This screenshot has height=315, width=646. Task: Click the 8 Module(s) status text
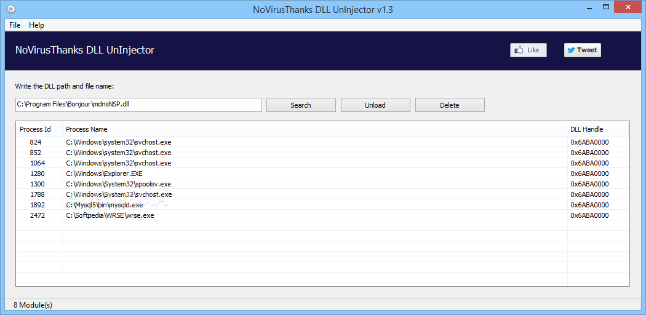point(33,305)
